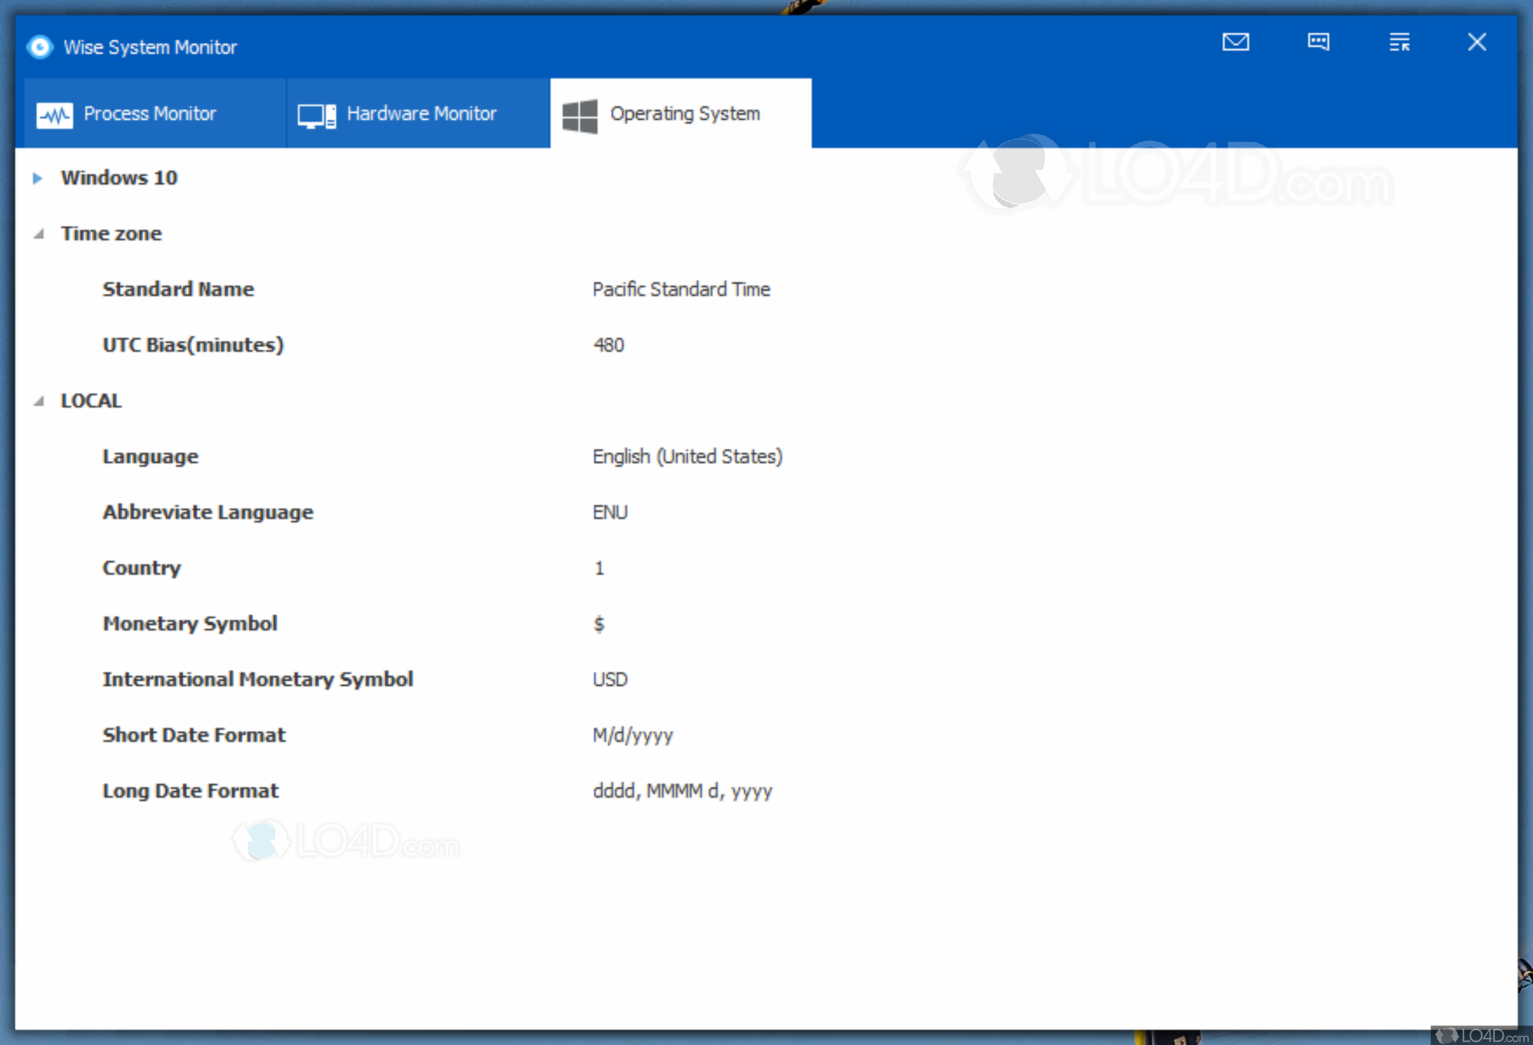Click the Wise System Monitor logo icon
1533x1045 pixels.
(x=40, y=47)
